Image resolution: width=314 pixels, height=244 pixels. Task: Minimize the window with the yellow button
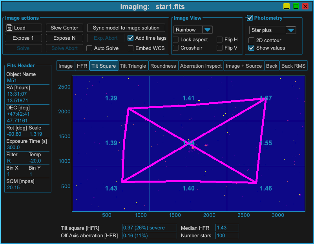pyautogui.click(x=287, y=6)
